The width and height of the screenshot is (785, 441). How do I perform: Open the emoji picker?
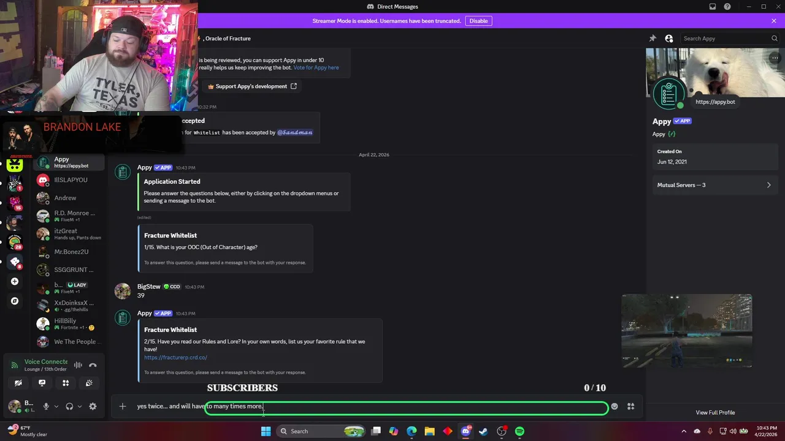click(x=615, y=406)
